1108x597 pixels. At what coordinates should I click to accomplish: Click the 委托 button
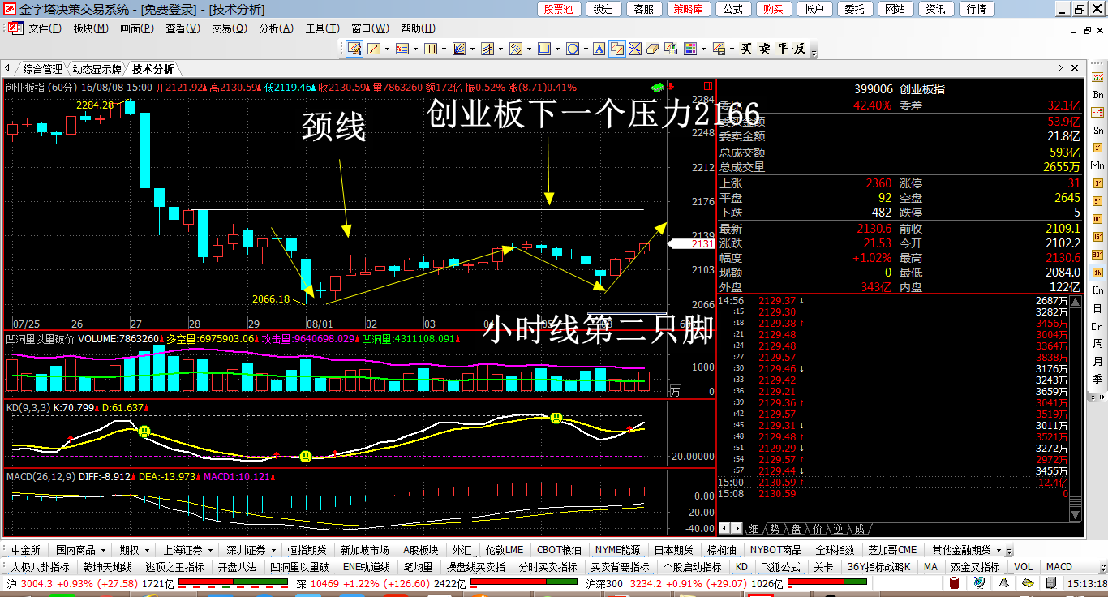pos(854,9)
